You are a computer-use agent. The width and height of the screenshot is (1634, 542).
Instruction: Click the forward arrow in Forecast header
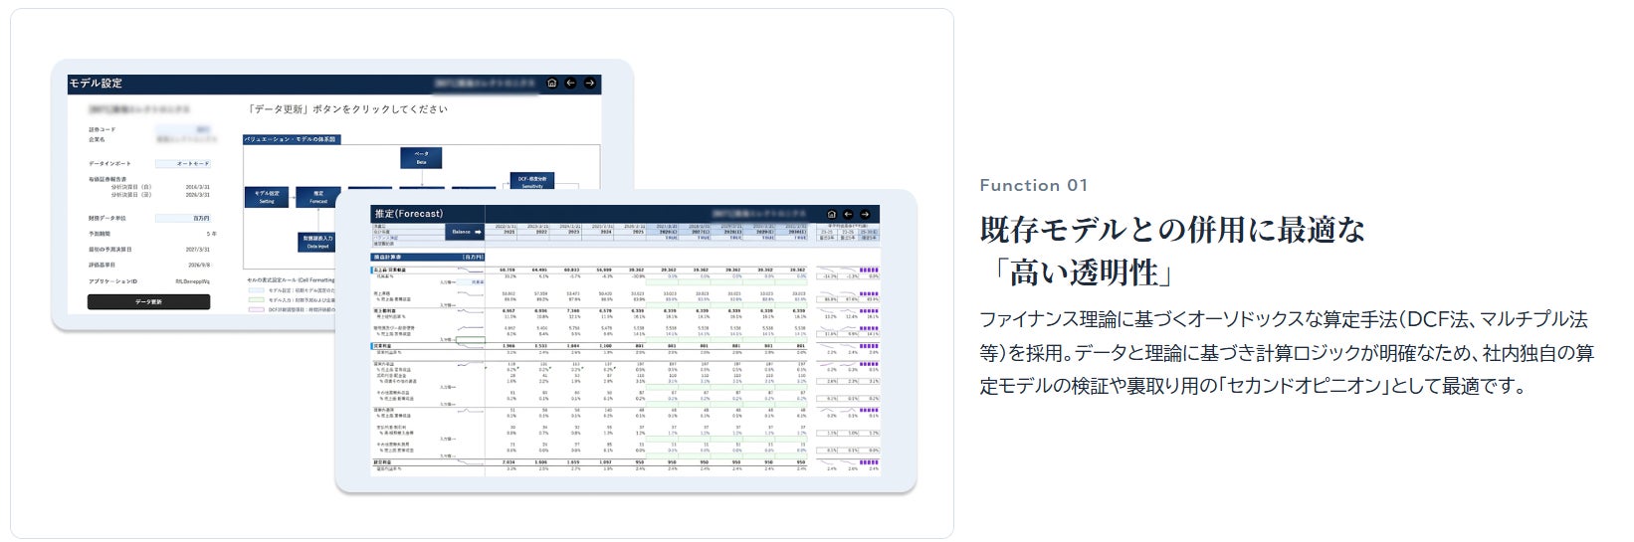point(866,214)
